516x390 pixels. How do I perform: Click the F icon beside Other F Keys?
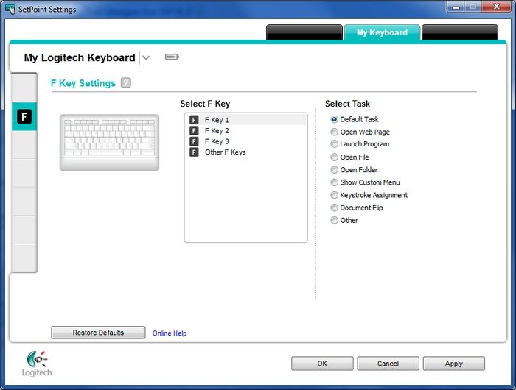tap(194, 152)
